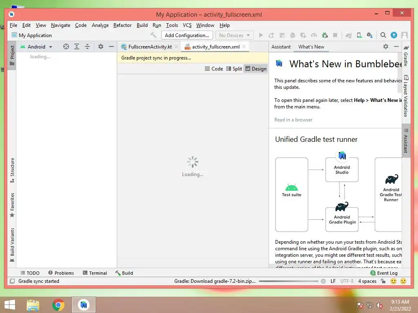418x313 pixels.
Task: Open Layout Validation side panel
Action: click(x=406, y=96)
